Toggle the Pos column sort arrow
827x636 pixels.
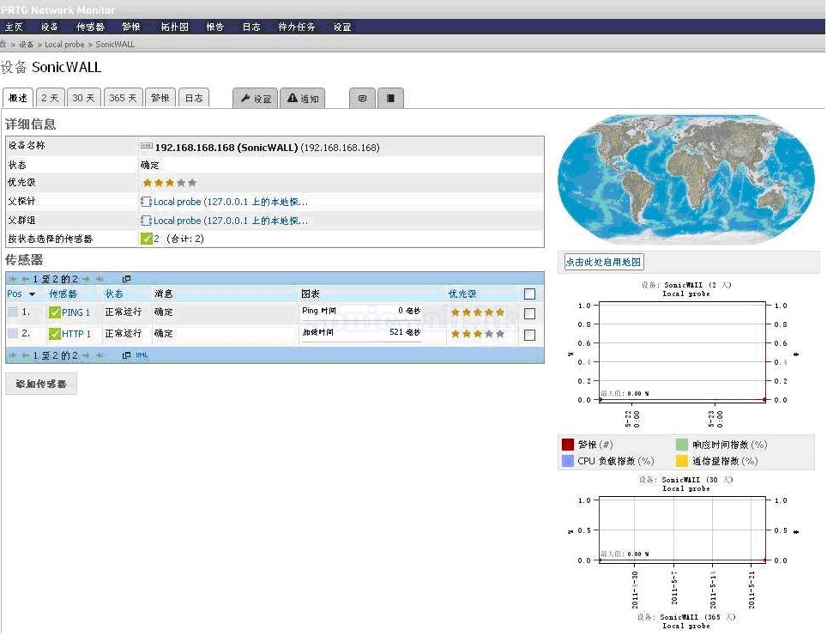point(33,294)
